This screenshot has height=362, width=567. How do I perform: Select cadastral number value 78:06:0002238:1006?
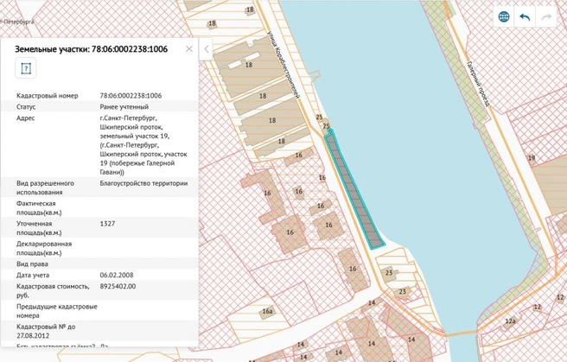[x=131, y=96]
